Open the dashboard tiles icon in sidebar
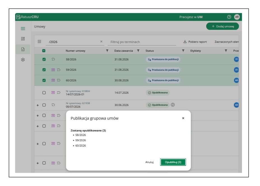260x186 pixels. pos(23,39)
